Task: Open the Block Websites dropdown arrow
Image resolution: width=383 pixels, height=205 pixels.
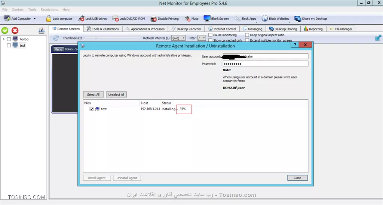Action: (289, 21)
